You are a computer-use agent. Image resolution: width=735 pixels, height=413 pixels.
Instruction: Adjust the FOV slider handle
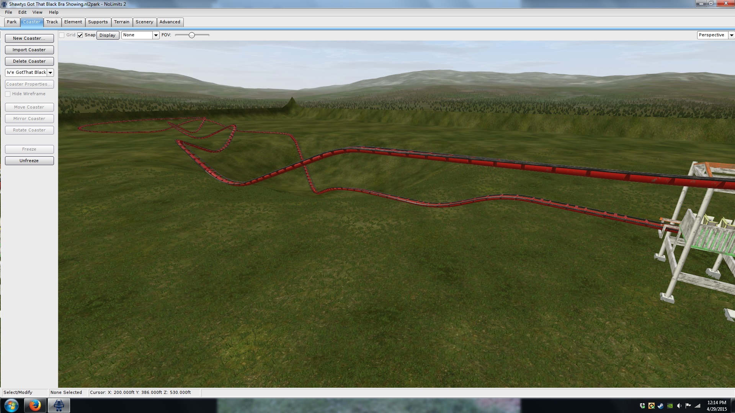192,35
